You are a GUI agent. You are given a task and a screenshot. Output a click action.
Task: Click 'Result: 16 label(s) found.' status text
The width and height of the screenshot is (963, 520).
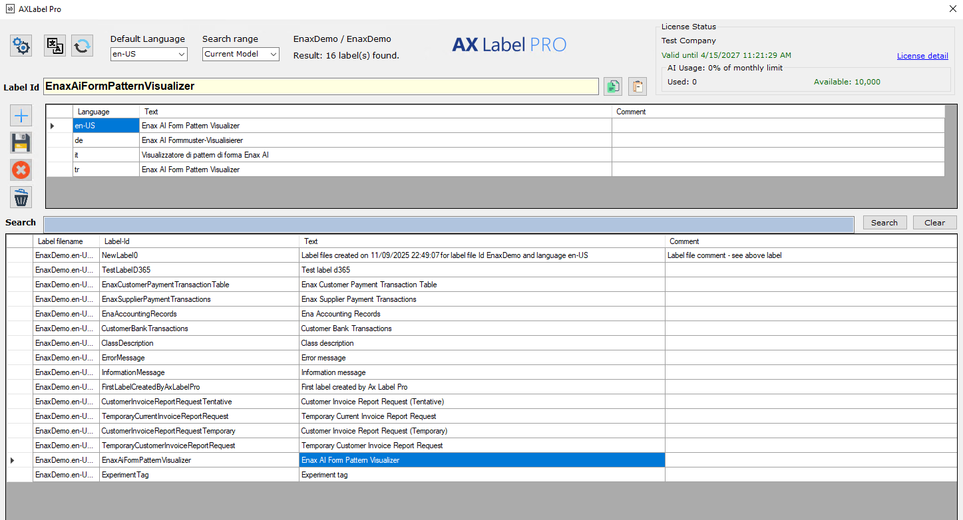click(x=346, y=56)
